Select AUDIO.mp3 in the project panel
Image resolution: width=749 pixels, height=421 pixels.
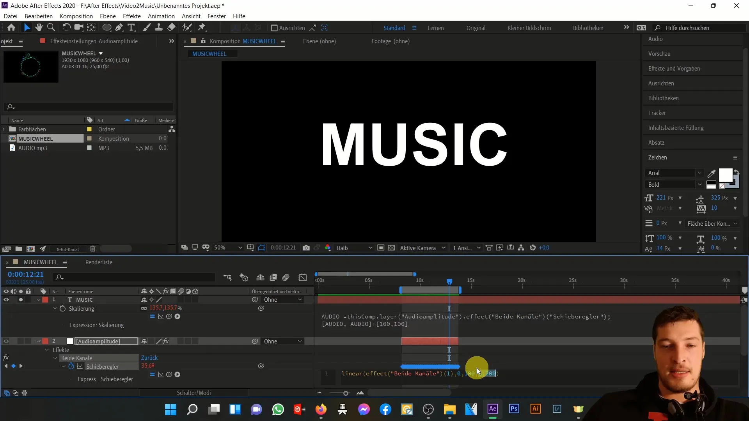pyautogui.click(x=32, y=148)
